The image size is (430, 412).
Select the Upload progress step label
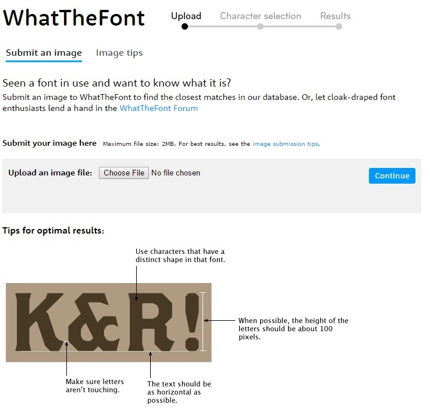pyautogui.click(x=186, y=16)
